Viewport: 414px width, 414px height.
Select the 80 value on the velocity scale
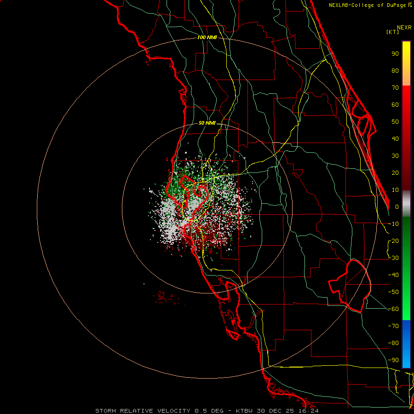coord(395,70)
